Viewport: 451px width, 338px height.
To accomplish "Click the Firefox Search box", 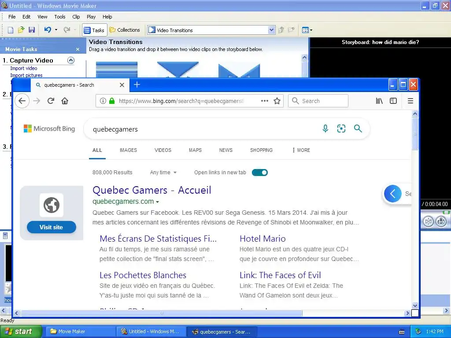I will point(318,101).
